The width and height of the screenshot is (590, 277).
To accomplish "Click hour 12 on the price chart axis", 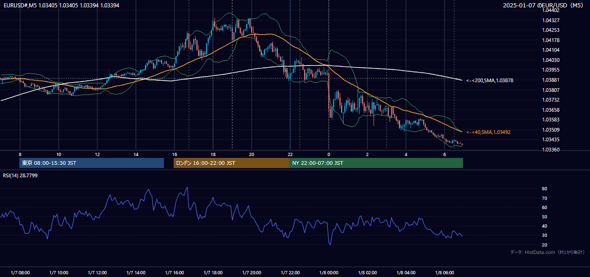I will tap(97, 154).
